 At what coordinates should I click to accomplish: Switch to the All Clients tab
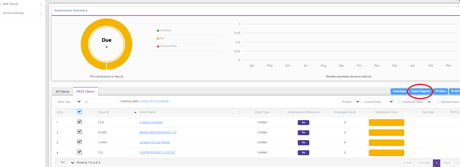point(62,92)
